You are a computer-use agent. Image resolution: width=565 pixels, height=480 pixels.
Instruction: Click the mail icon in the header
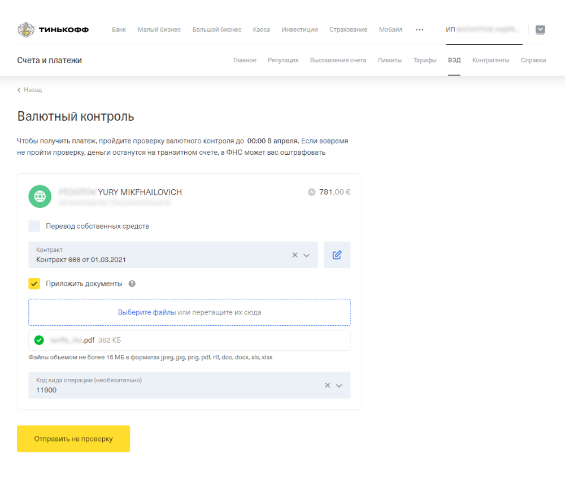(540, 29)
